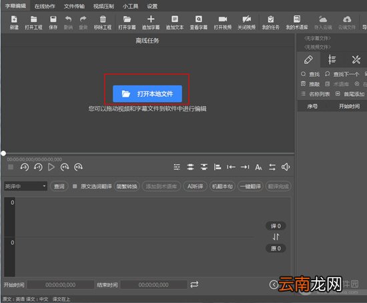This screenshot has height=303, width=367.
Task: Click the 新建 (New) toolbar icon
Action: pos(14,23)
